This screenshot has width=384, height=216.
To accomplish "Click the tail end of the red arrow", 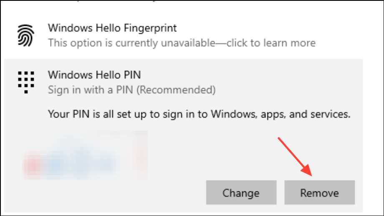I will [280, 138].
